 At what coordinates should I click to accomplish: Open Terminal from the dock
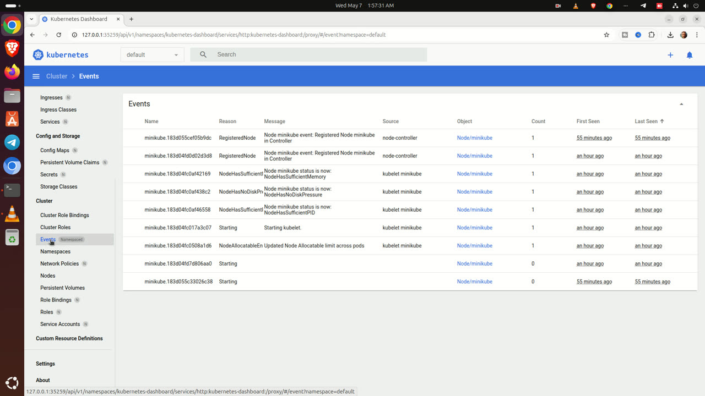click(12, 190)
